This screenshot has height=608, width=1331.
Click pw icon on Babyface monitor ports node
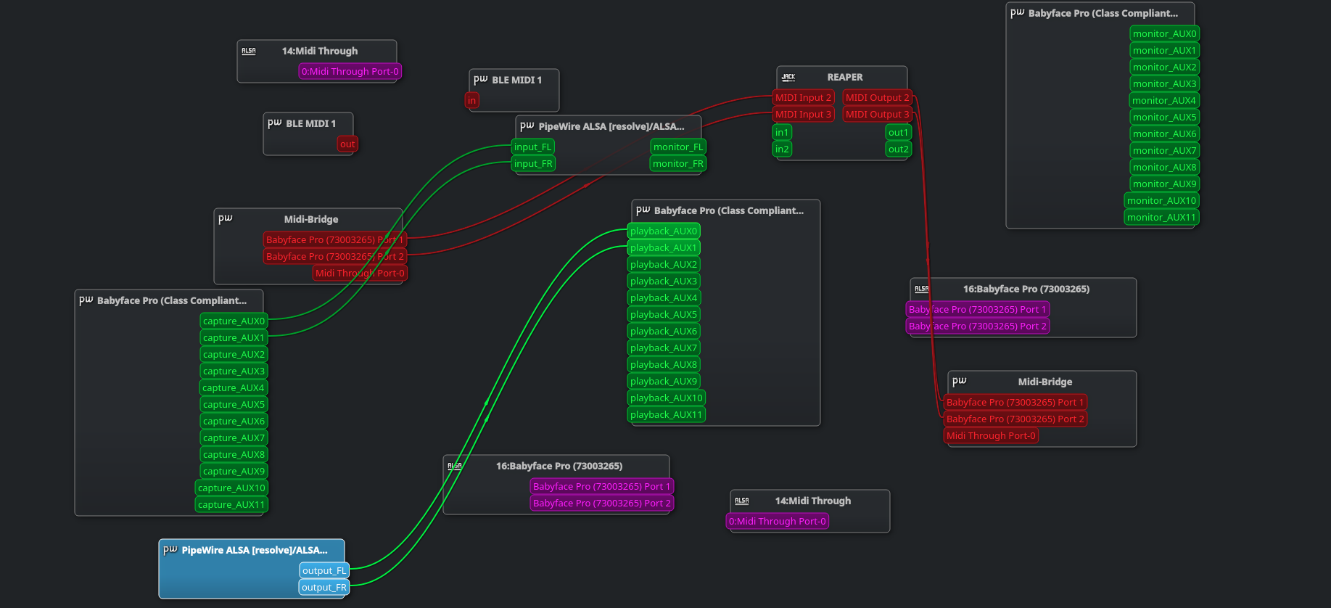coord(1017,12)
